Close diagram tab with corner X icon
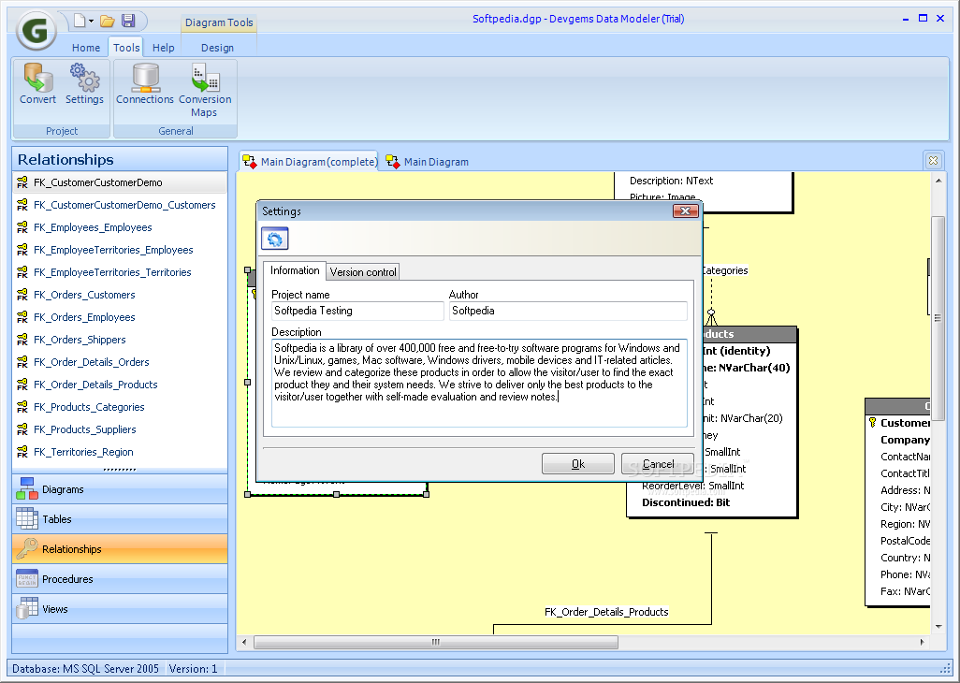The width and height of the screenshot is (960, 683). click(x=933, y=160)
